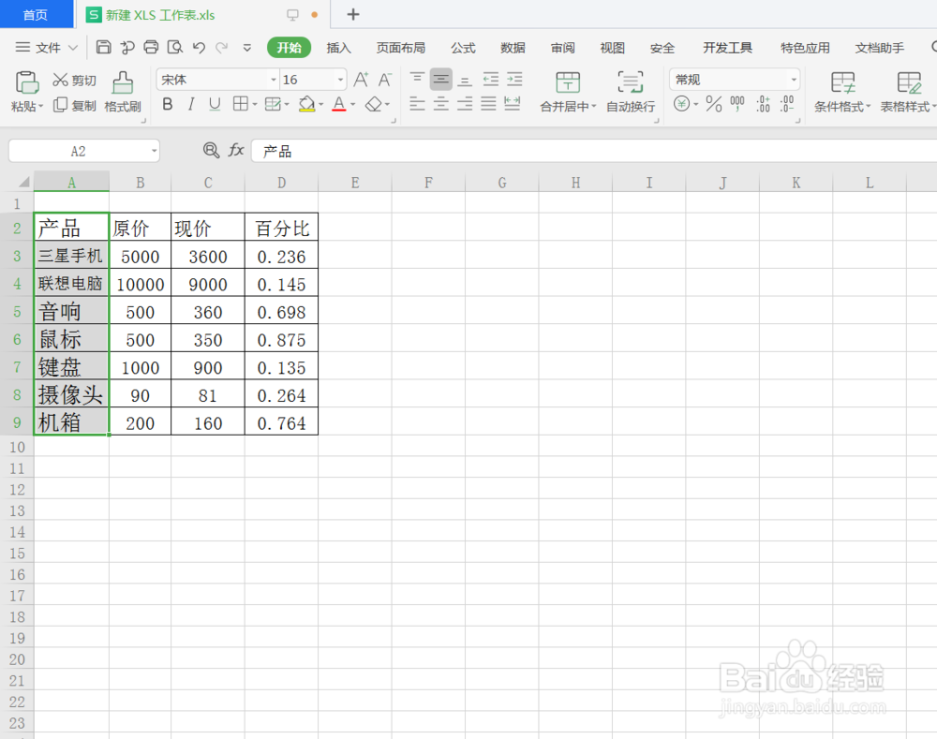
Task: Toggle middle vertical alignment
Action: click(441, 79)
